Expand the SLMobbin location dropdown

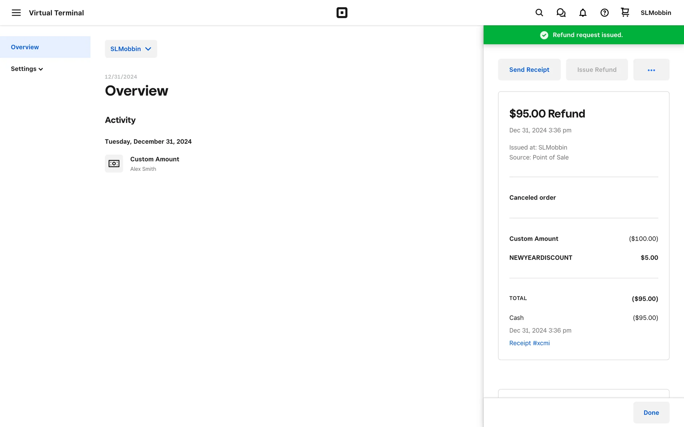131,49
